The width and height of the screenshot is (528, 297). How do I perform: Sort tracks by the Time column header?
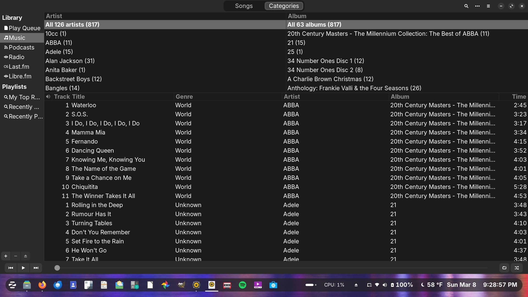click(519, 97)
